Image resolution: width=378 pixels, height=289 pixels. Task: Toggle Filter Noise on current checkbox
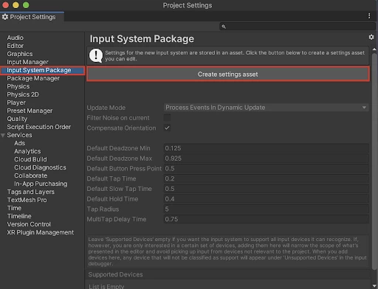[x=167, y=117]
